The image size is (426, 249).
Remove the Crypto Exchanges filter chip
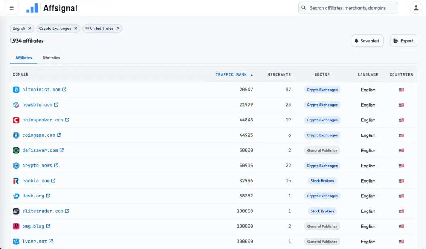76,28
